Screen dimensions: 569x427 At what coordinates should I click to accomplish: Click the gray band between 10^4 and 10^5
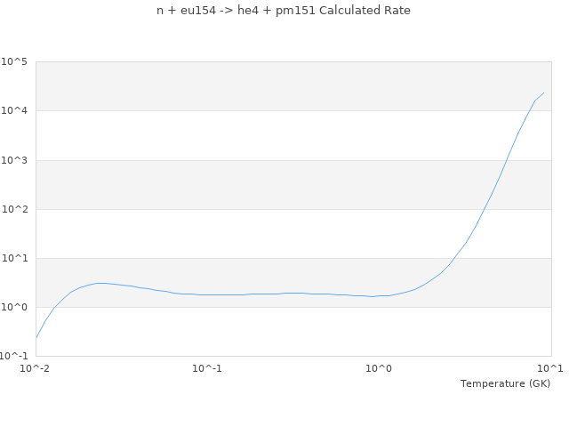[267, 86]
